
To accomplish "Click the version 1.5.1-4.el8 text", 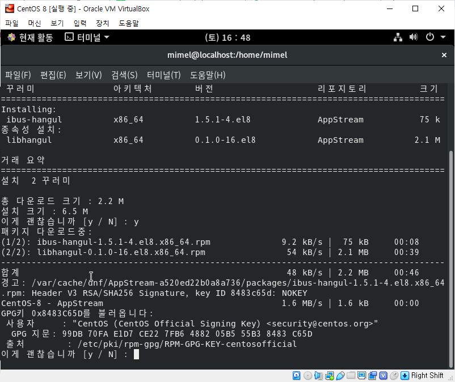I will coord(222,120).
